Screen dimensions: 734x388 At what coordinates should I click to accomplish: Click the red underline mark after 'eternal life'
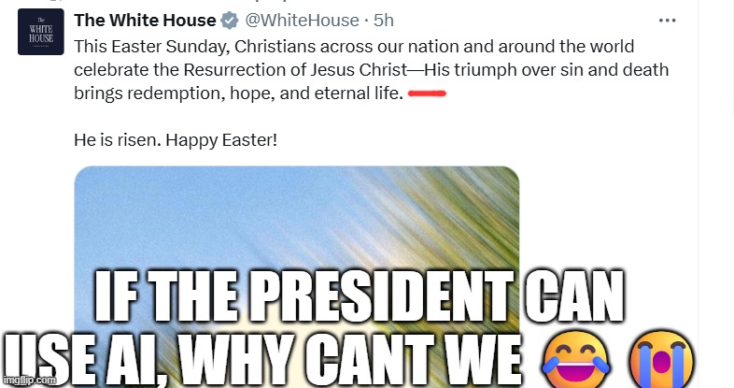[428, 93]
